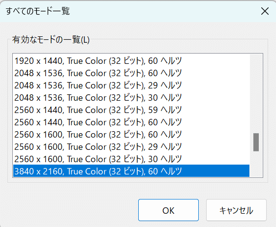
Task: Select 2048 x 1536 at 60 Hz mode
Action: click(131, 73)
